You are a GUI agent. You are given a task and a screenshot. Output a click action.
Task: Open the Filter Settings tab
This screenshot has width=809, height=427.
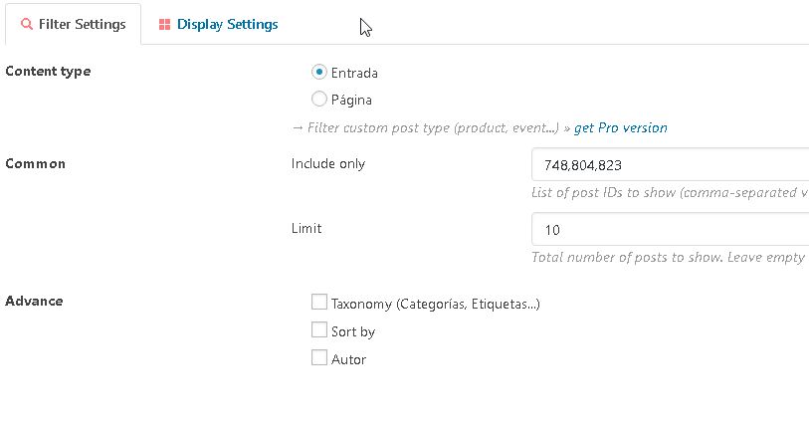pyautogui.click(x=82, y=24)
